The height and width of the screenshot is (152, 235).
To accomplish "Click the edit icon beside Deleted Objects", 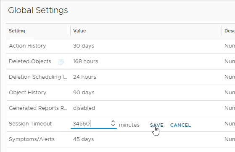I will (61, 62).
